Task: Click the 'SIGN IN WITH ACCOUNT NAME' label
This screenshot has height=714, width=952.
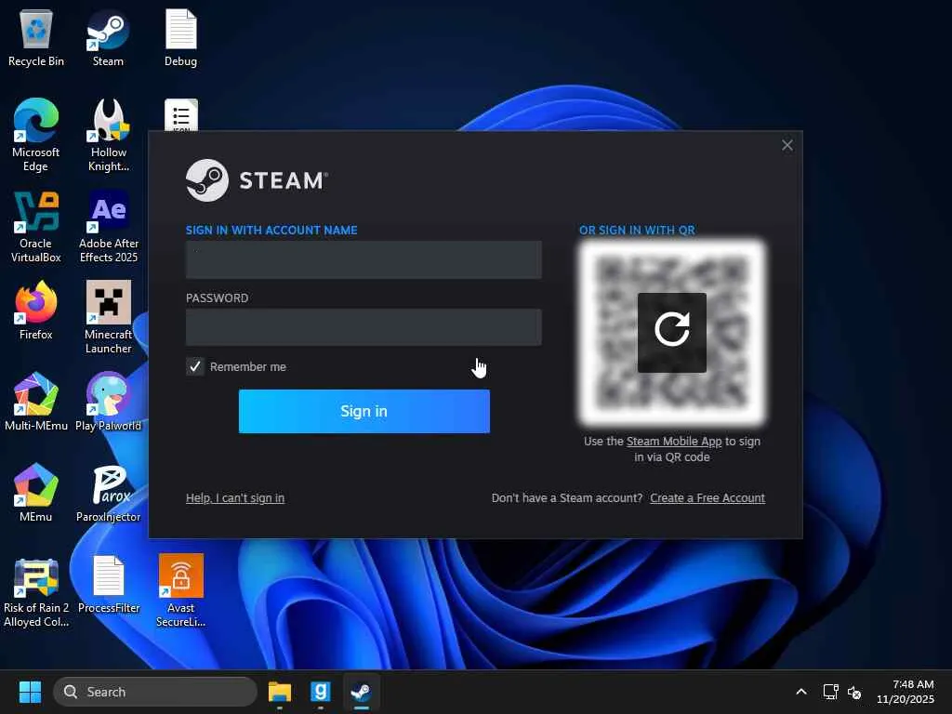Action: 271,231
